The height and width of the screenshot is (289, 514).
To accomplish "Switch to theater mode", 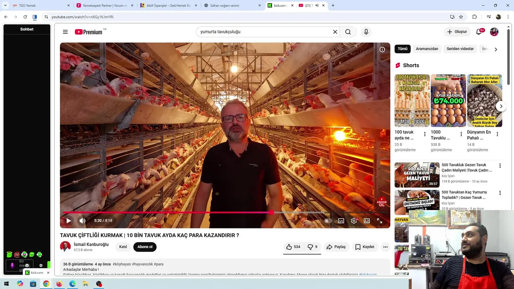I will pos(367,221).
